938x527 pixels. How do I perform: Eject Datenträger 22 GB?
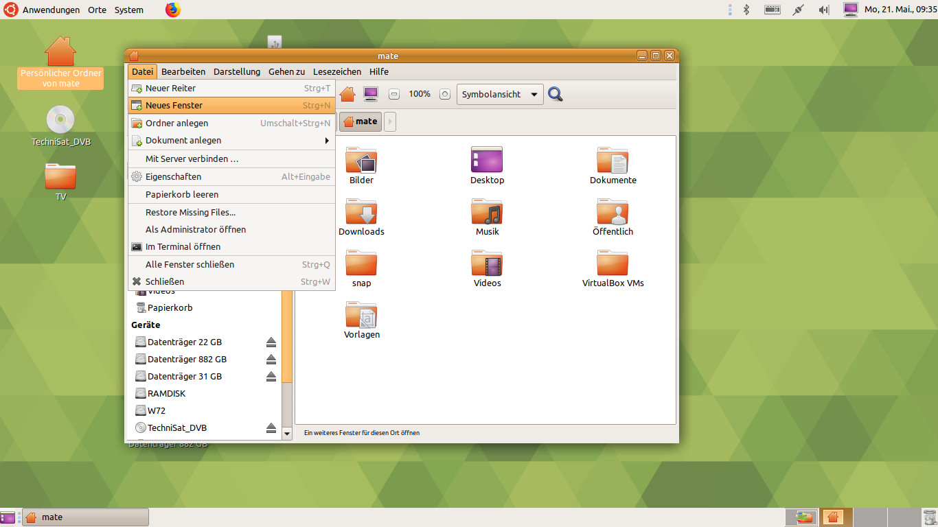[x=271, y=342]
